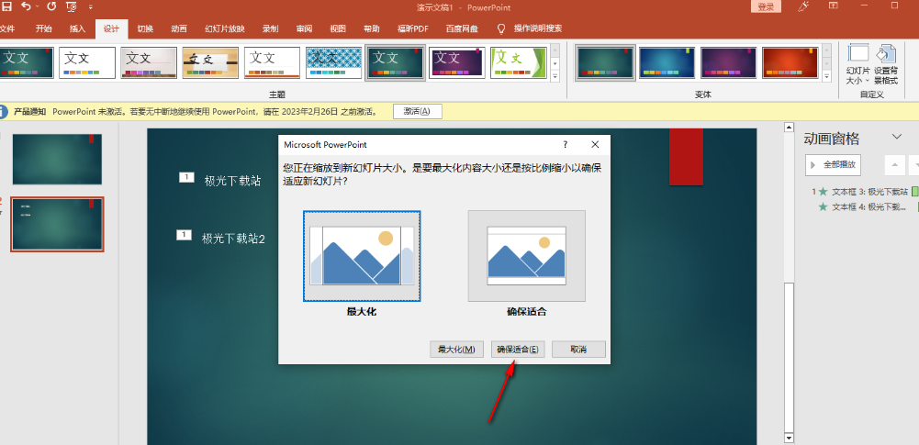
Task: Click the Undo arrow icon
Action: point(27,6)
